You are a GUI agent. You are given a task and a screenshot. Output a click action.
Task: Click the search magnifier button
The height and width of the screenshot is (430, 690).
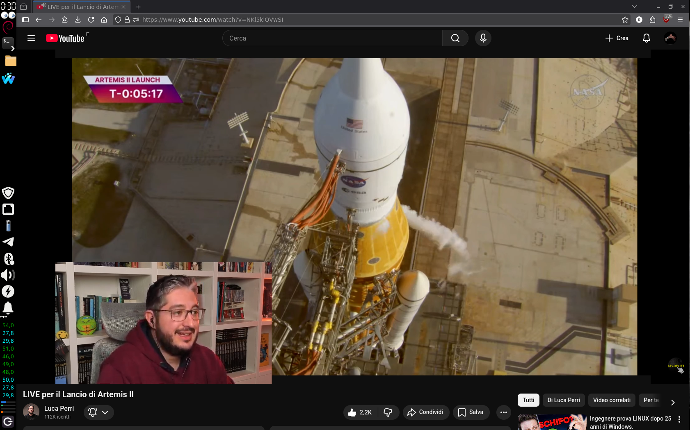(455, 38)
